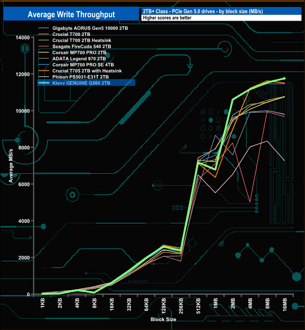The height and width of the screenshot is (330, 305).
Task: Click the Seagate FireCuda dip point at 4MB
Action: pyautogui.click(x=250, y=202)
